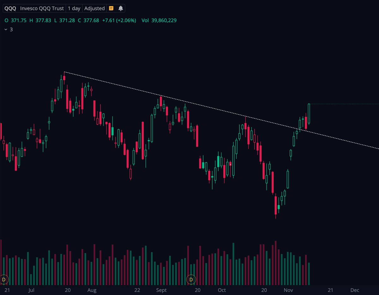Click the dividend D marker near July
Viewport: 379px width, 295px height.
(4, 279)
